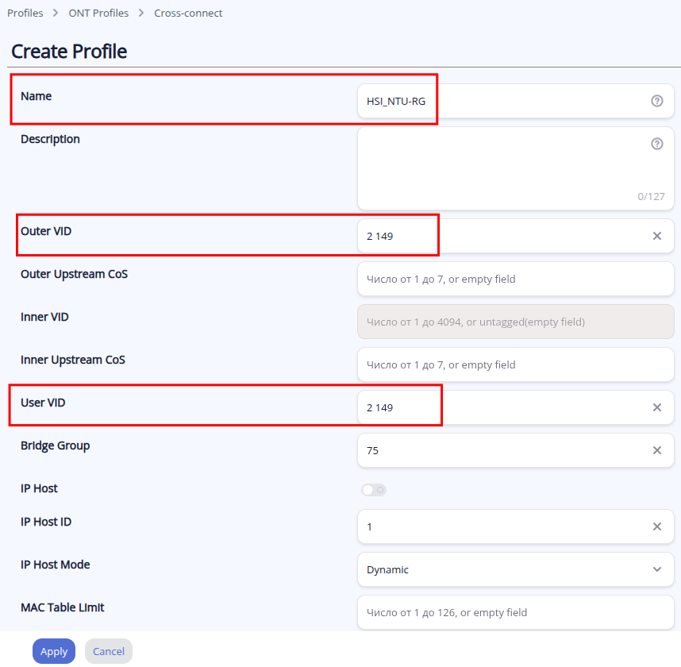This screenshot has height=667, width=681.
Task: Click the help icon in the Description field
Action: [x=656, y=144]
